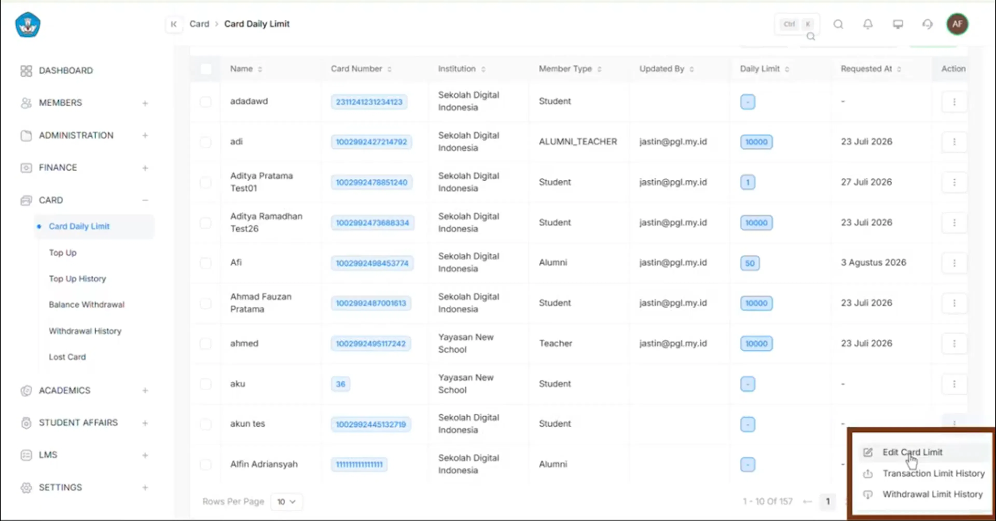This screenshot has height=521, width=996.
Task: Open action menu for adadawd row
Action: pos(954,102)
